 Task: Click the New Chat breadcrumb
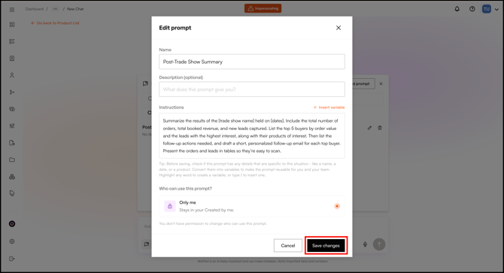coord(75,9)
